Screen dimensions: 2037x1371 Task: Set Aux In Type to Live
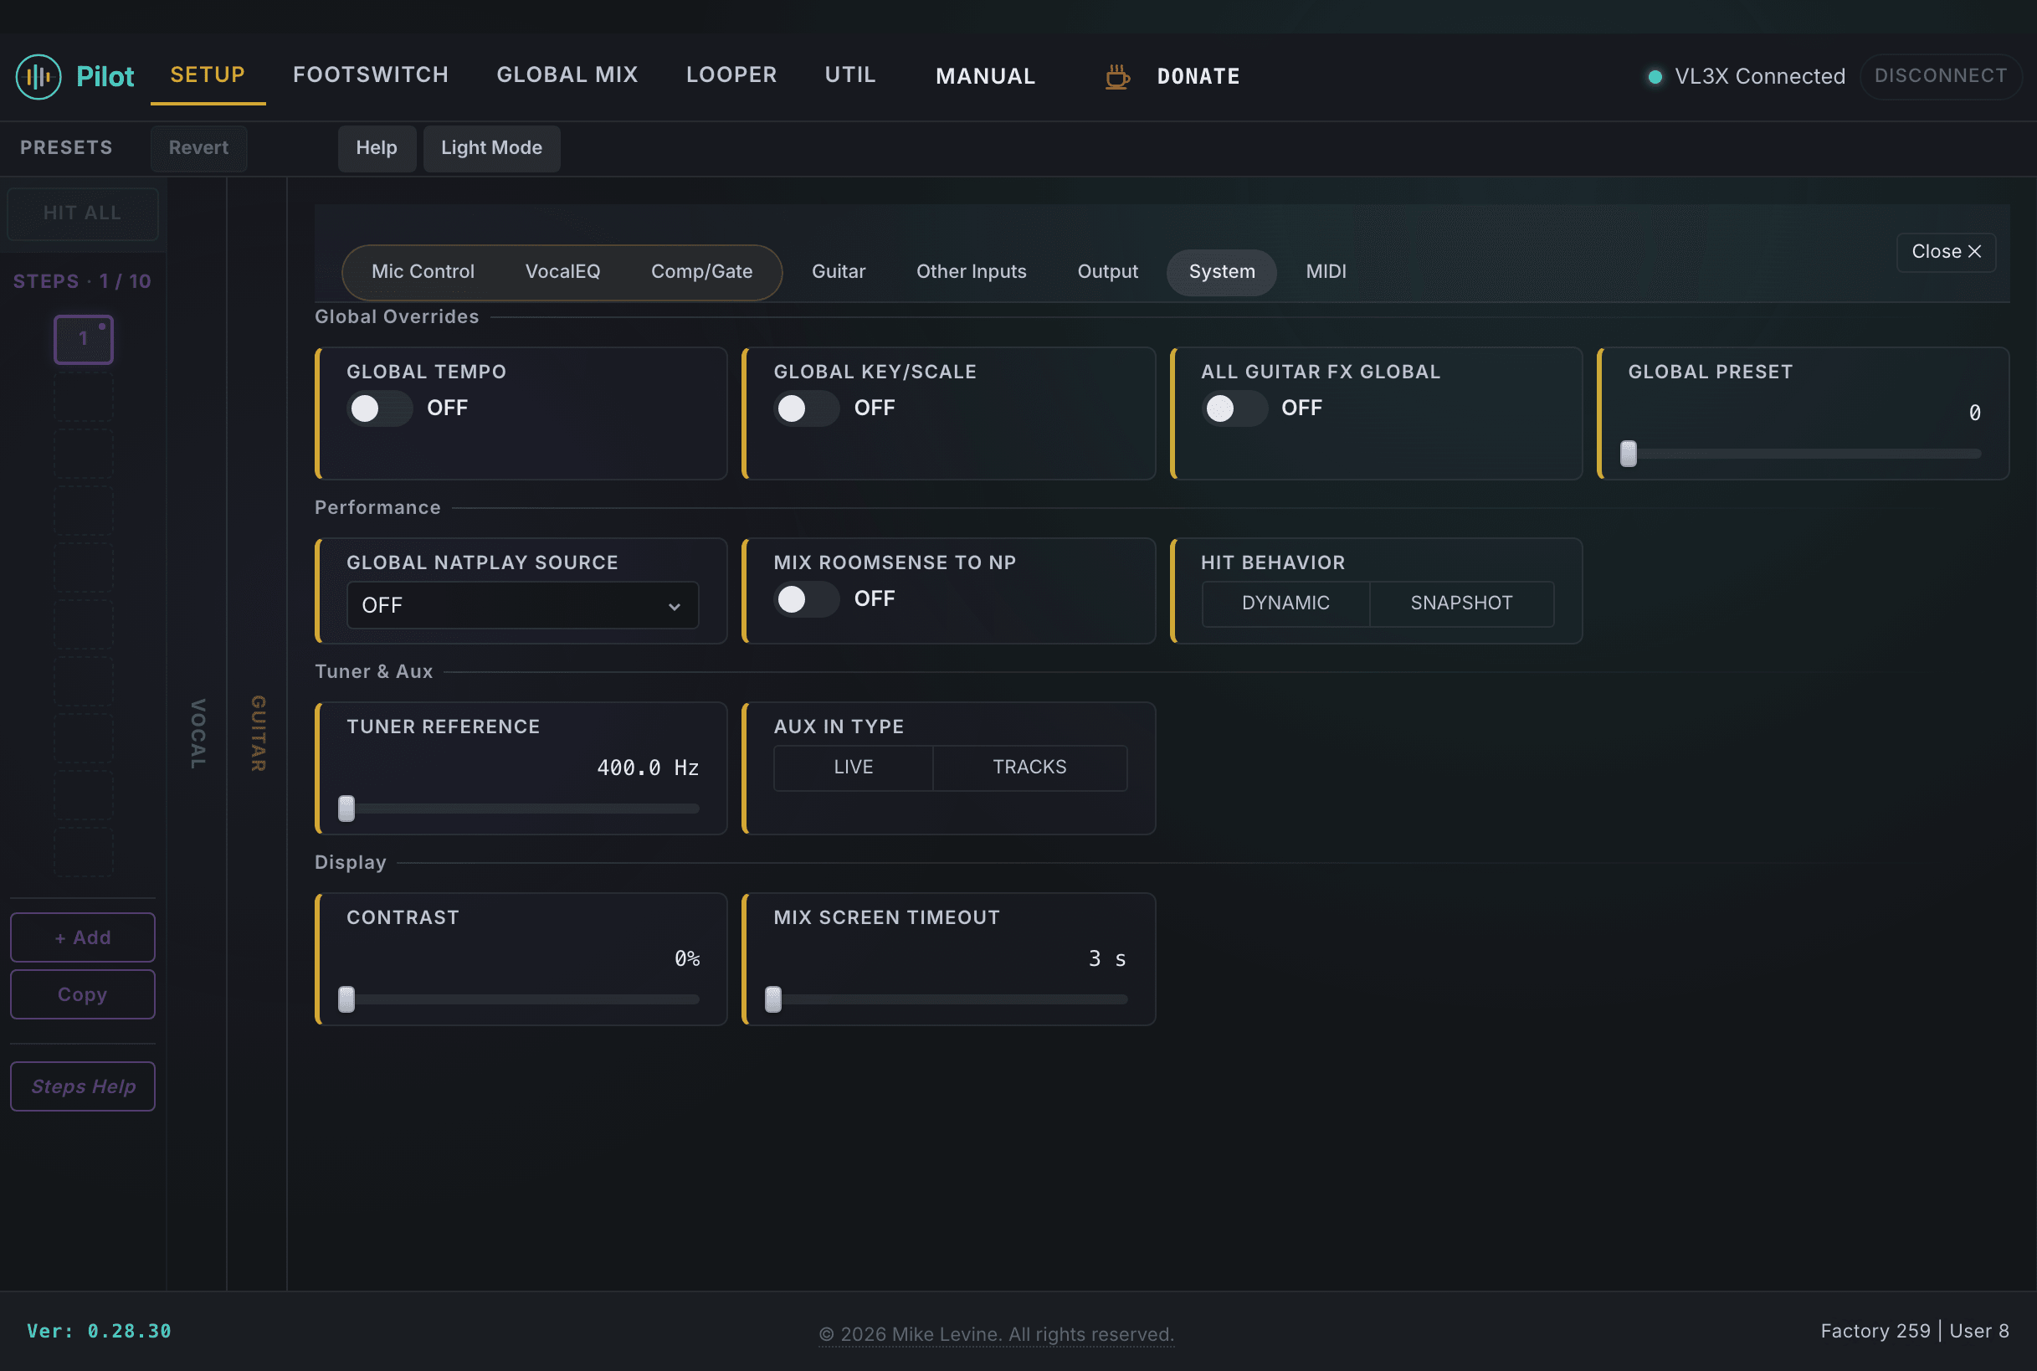tap(854, 767)
